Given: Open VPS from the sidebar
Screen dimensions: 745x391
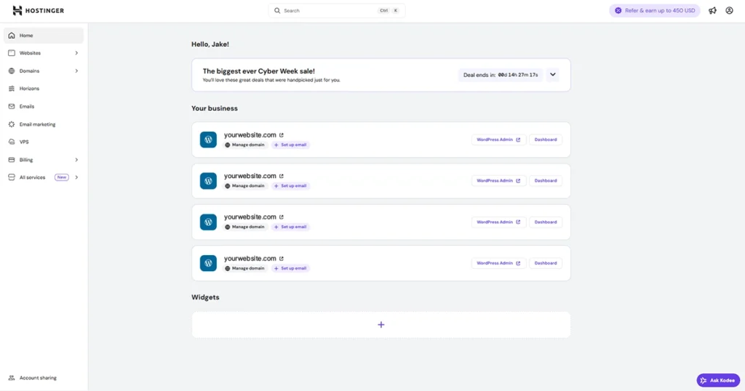Looking at the screenshot, I should pos(43,142).
